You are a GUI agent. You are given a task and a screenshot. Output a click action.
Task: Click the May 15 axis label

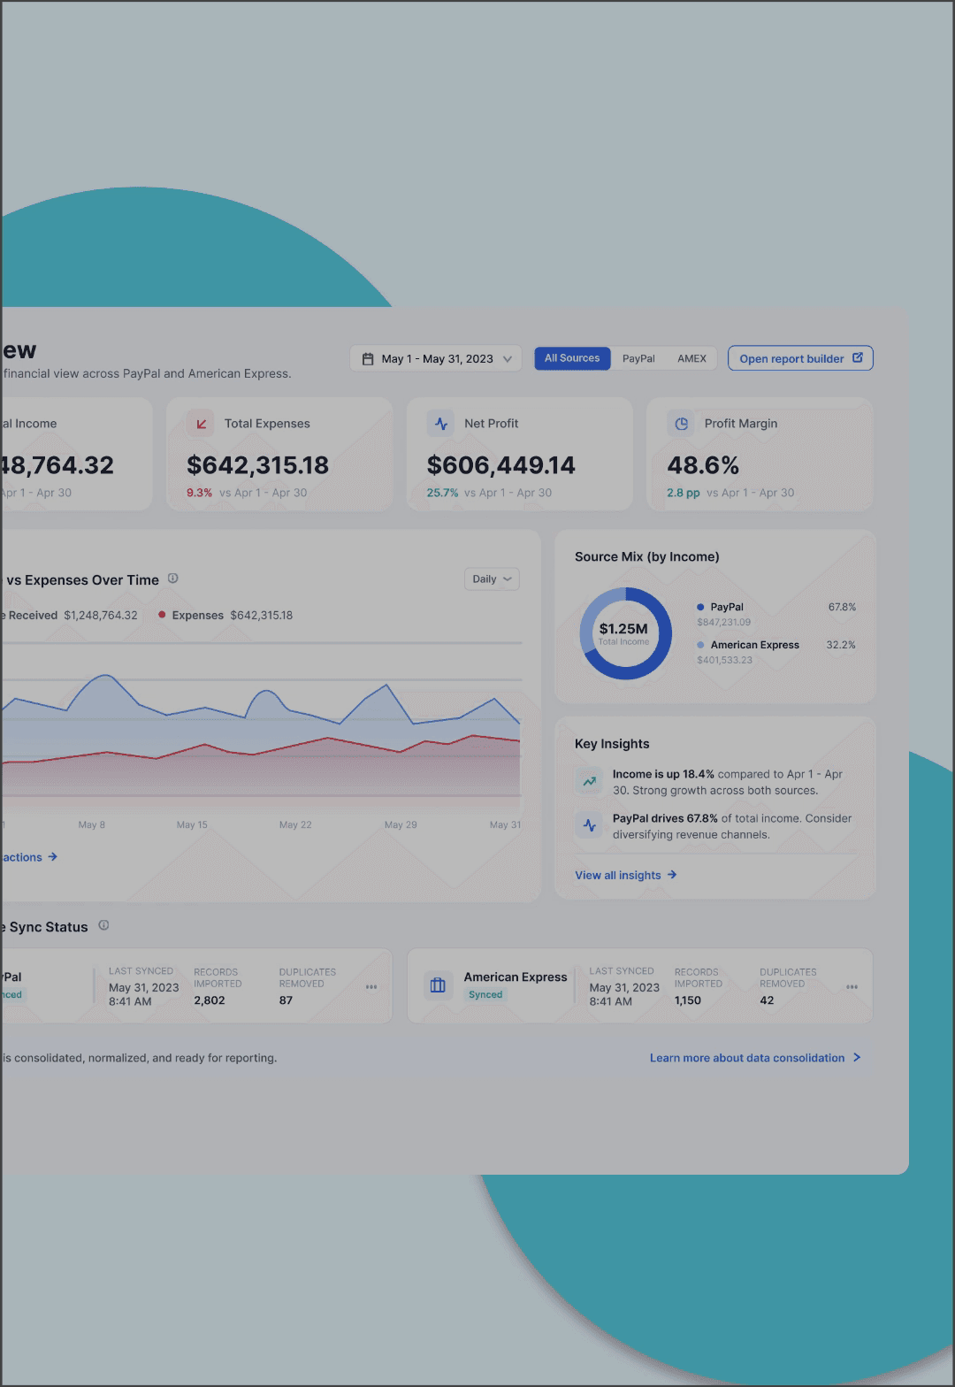pyautogui.click(x=192, y=824)
